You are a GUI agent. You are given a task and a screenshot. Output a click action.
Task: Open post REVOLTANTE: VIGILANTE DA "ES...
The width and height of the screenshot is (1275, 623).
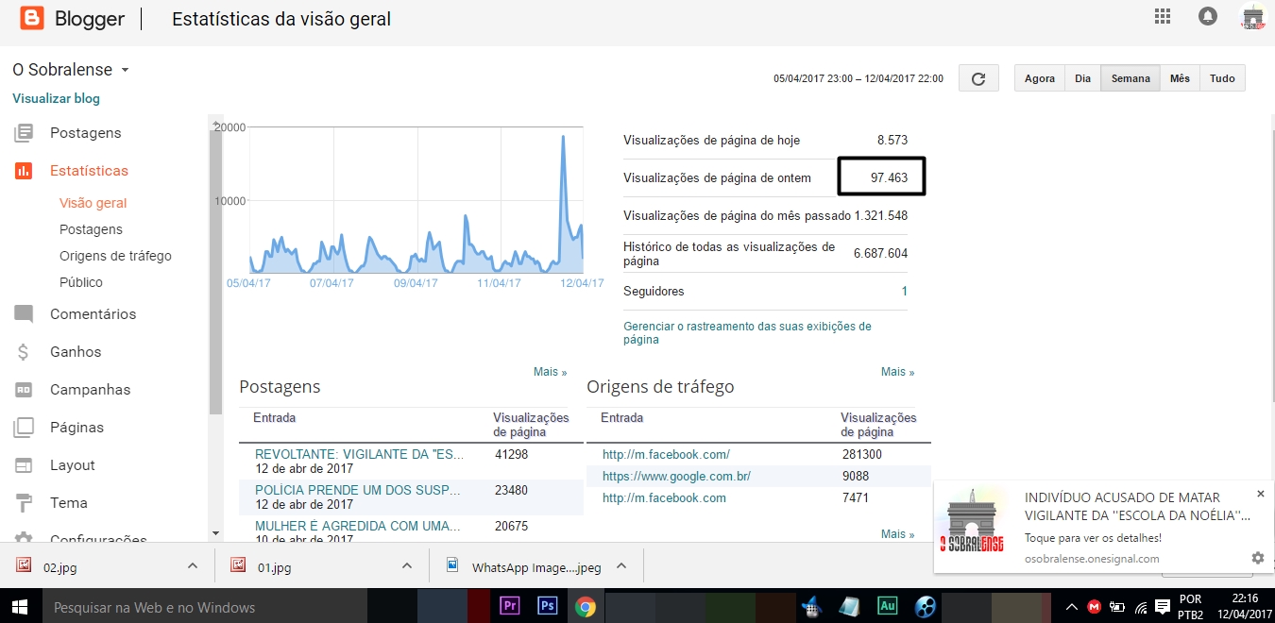pyautogui.click(x=359, y=454)
